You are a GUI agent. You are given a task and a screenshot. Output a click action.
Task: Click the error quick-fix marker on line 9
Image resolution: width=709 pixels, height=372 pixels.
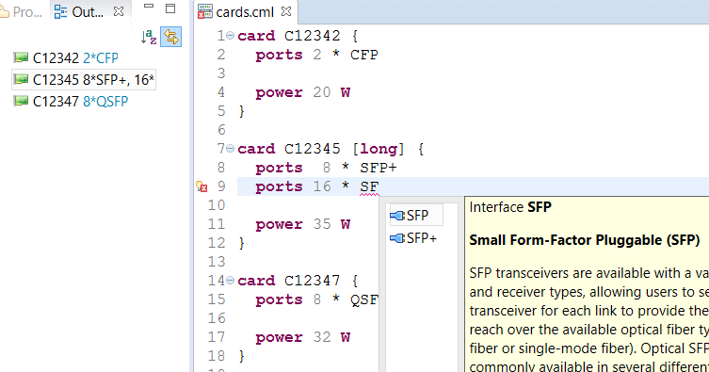click(201, 186)
